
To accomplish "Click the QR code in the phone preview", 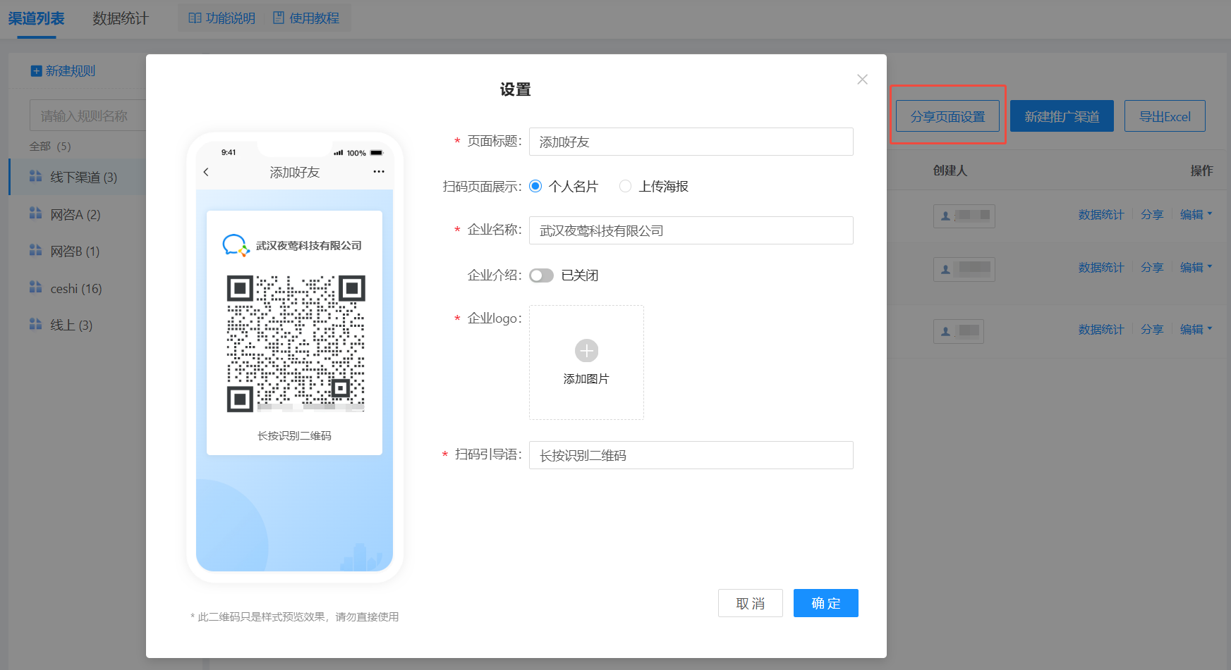I will click(296, 343).
